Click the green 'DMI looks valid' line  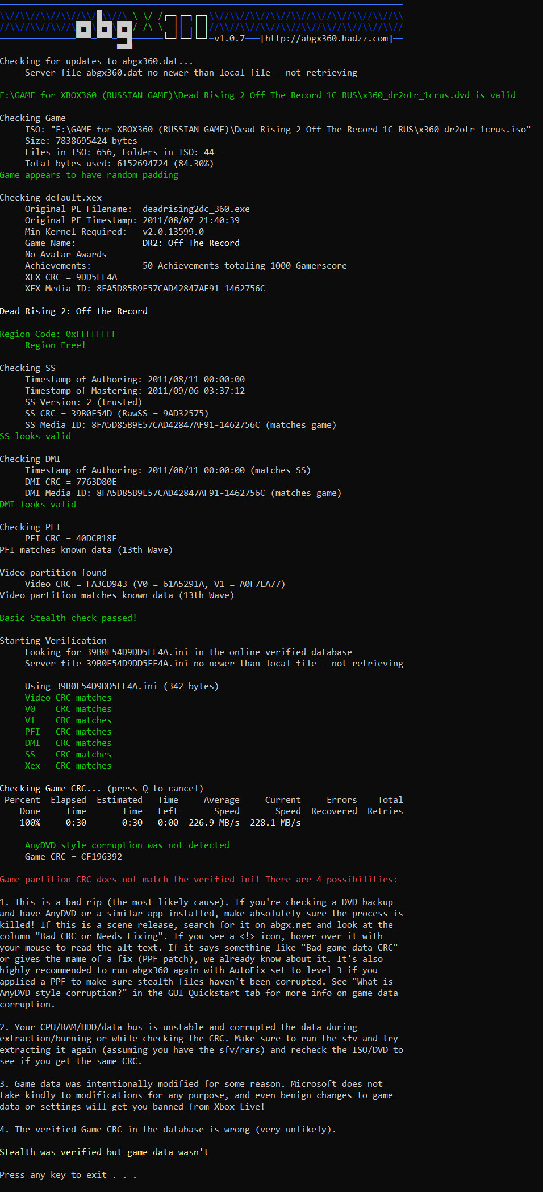click(x=38, y=505)
